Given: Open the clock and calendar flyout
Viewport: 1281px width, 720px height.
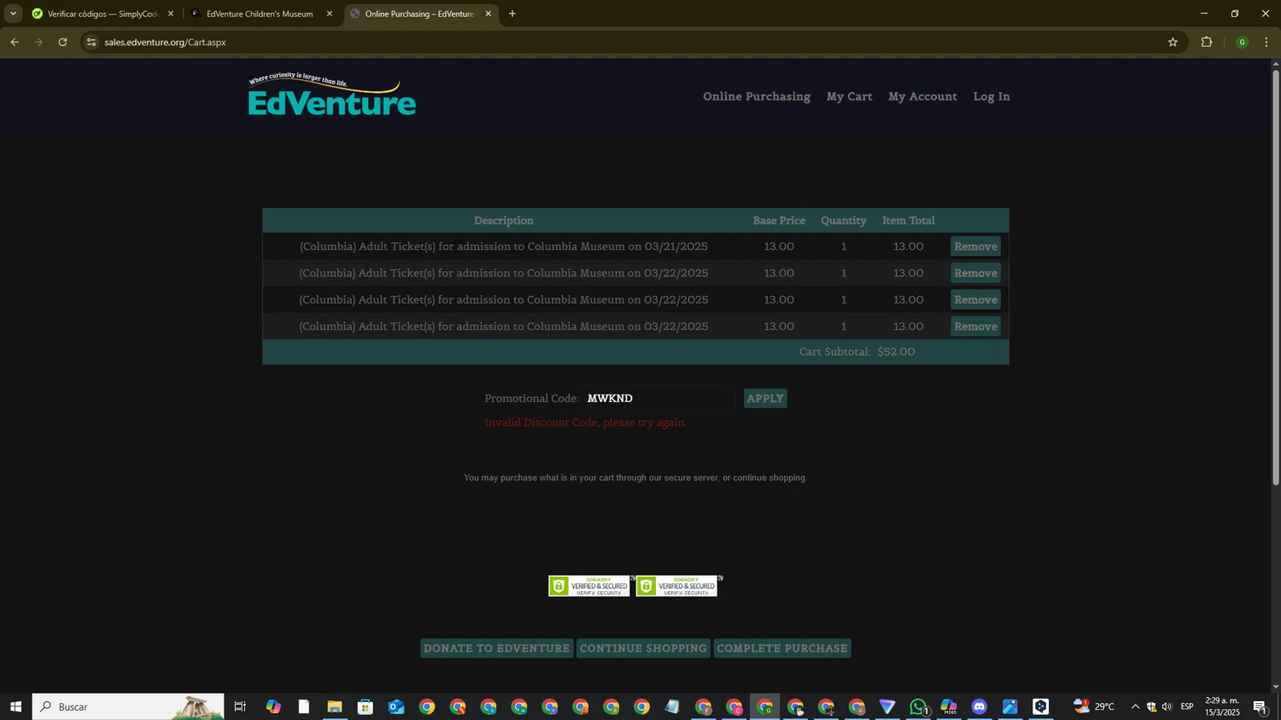Looking at the screenshot, I should tap(1222, 706).
